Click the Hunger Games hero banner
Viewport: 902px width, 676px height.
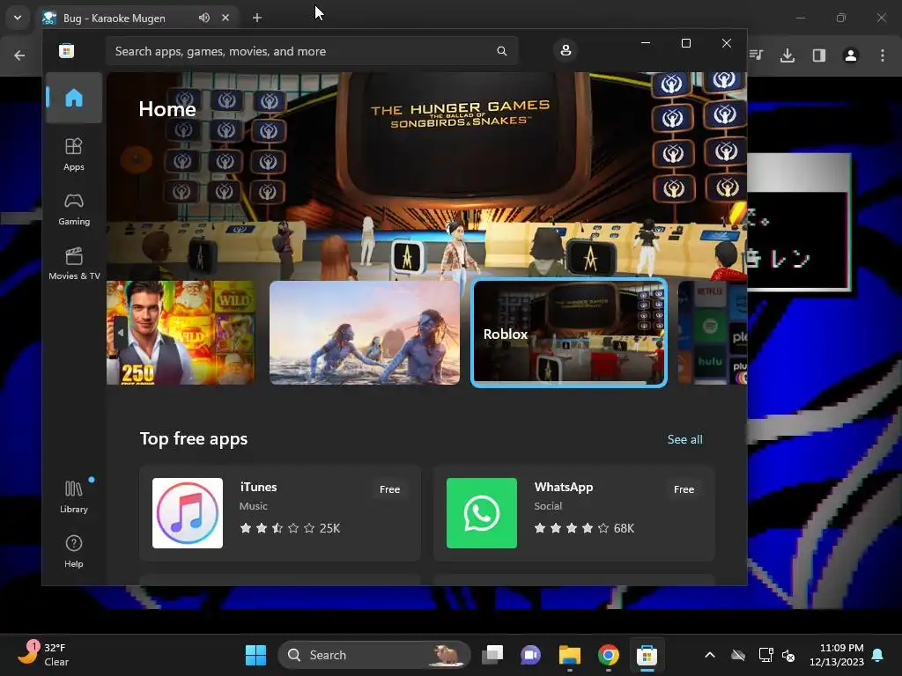click(x=427, y=175)
